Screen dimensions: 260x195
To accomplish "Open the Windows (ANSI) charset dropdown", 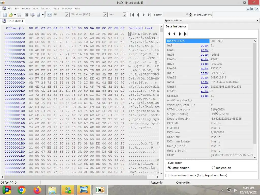I will click(x=105, y=15).
